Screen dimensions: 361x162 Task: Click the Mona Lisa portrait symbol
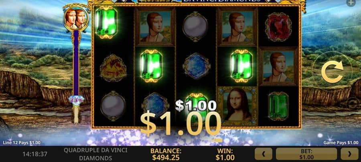[237, 106]
